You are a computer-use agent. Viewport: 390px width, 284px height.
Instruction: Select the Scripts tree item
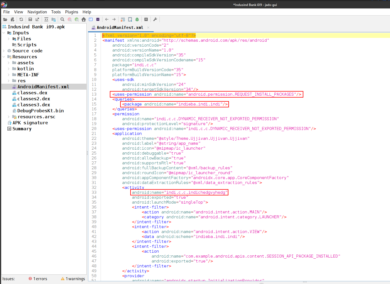27,45
